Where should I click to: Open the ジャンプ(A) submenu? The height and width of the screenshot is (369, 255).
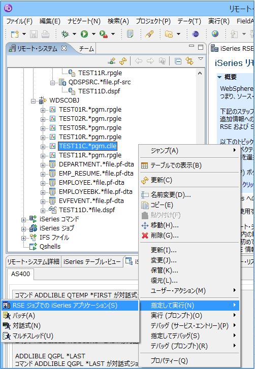tap(189, 150)
